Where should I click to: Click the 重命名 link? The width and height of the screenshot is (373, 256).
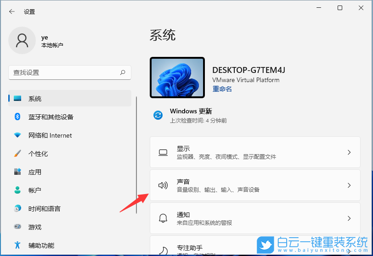222,89
